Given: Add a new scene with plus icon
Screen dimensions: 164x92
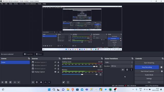Looking at the screenshot, I should pos(2,82).
